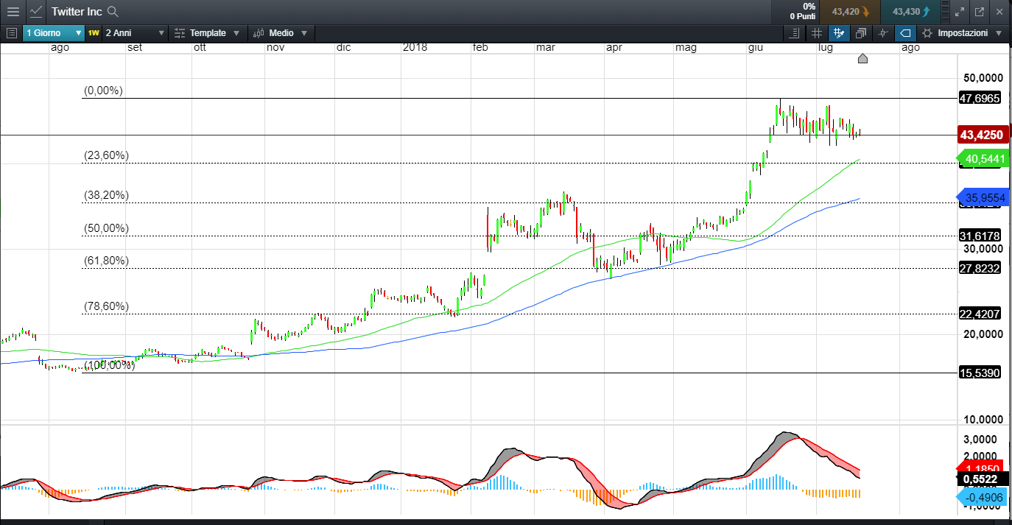Image resolution: width=1012 pixels, height=525 pixels.
Task: Click the Fibonacci base label 15,5390
Action: (x=980, y=373)
